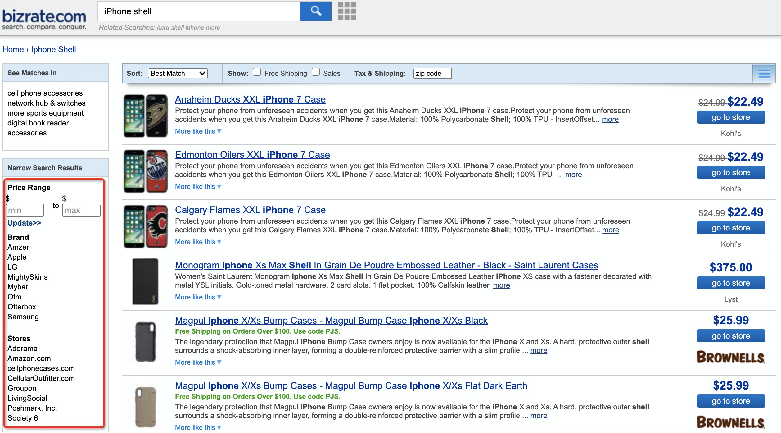Expand More like this under Edmonton Oilers case
Image resolution: width=781 pixels, height=433 pixels.
pyautogui.click(x=198, y=186)
